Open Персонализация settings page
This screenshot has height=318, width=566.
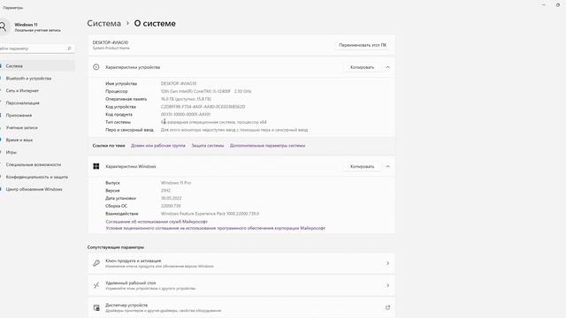coord(37,102)
